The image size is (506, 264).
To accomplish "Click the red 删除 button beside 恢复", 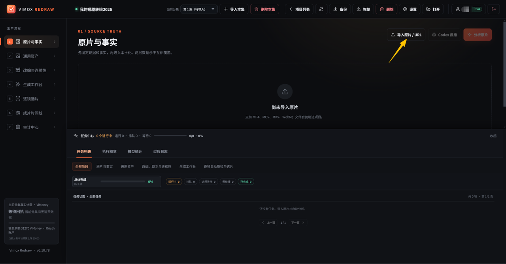I will 386,9.
